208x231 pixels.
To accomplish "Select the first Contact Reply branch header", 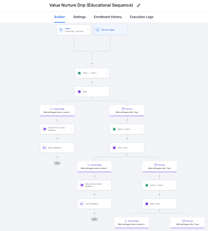I will pyautogui.click(x=57, y=110).
